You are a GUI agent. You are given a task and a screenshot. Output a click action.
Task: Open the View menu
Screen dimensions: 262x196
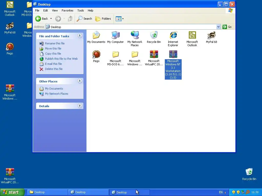55,10
